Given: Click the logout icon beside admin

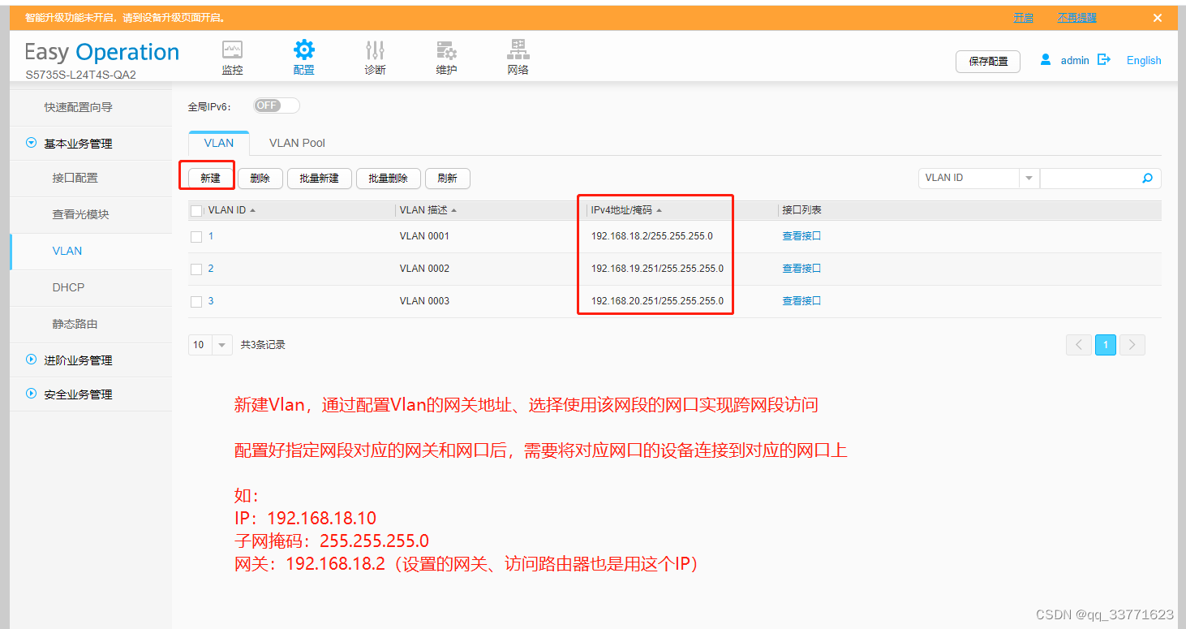Looking at the screenshot, I should 1103,59.
